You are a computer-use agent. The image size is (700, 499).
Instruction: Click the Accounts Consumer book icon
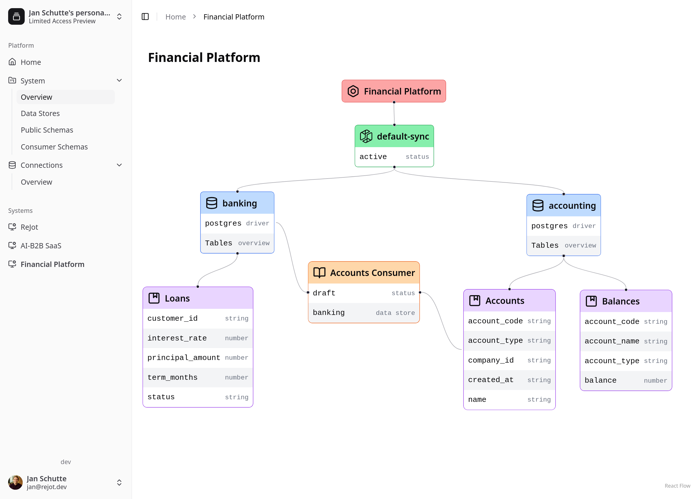pos(319,272)
